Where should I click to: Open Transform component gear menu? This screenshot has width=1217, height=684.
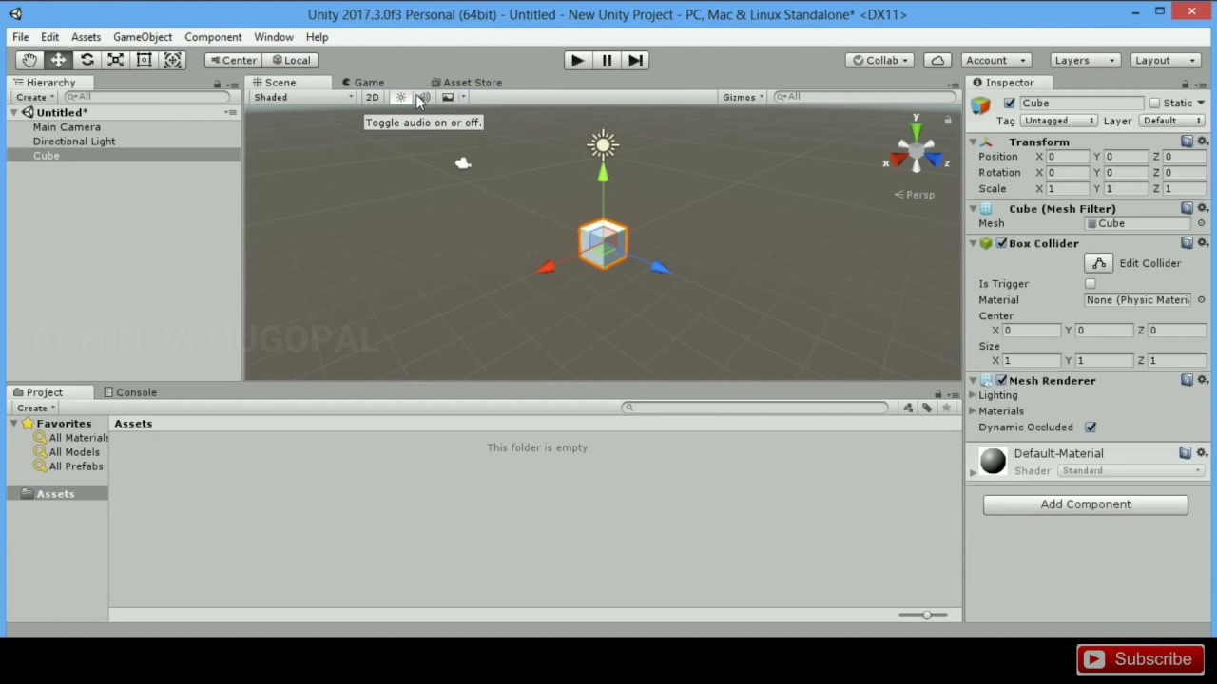pyautogui.click(x=1202, y=142)
